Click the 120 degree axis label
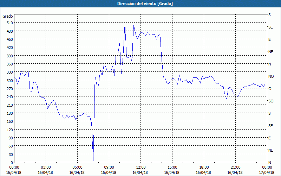The image size is (281, 176). [x=10, y=130]
